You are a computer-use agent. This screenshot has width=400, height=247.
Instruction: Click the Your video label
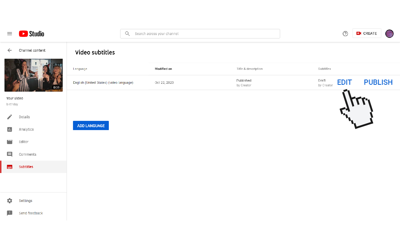click(15, 98)
